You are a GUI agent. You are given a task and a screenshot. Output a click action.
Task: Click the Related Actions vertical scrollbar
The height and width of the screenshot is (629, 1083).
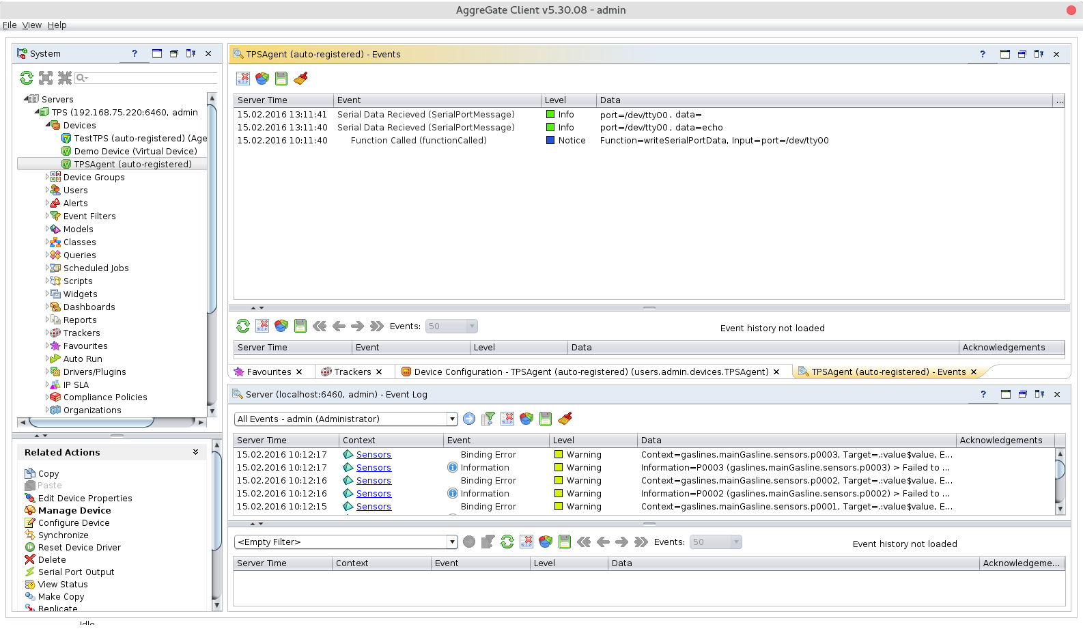point(216,500)
